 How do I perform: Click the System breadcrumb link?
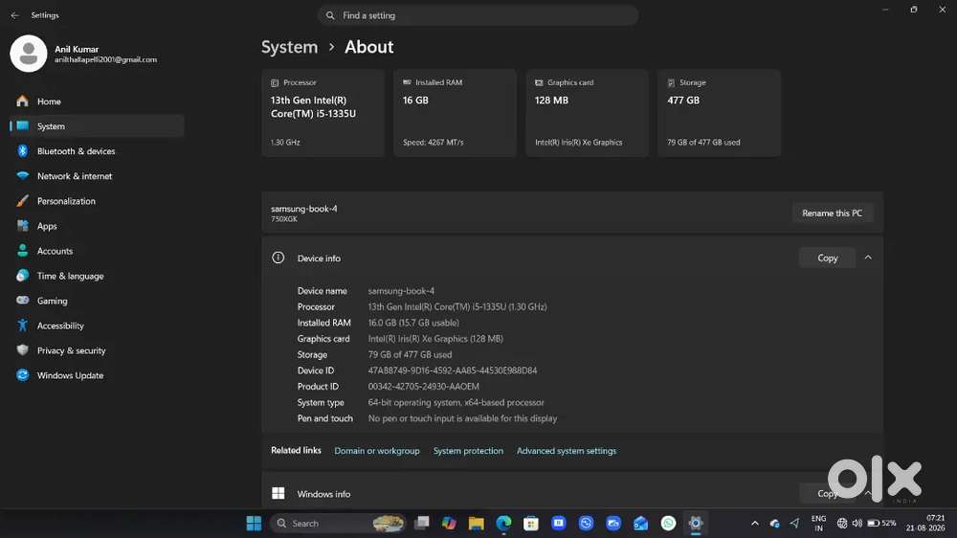click(289, 47)
